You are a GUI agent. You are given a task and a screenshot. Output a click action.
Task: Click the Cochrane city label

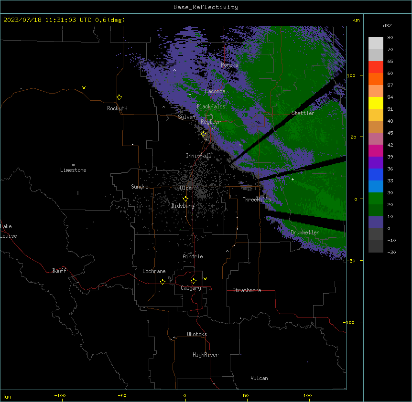click(x=154, y=271)
